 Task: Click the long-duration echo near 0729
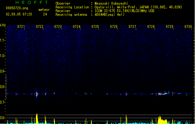click(162, 94)
